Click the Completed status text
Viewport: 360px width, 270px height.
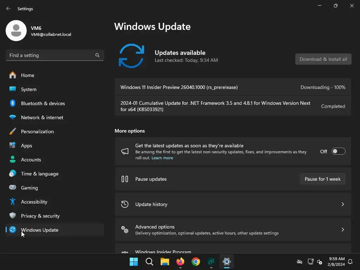(x=333, y=106)
